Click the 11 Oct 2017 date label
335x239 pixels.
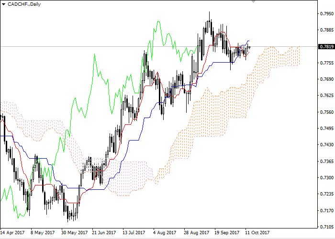pos(257,232)
